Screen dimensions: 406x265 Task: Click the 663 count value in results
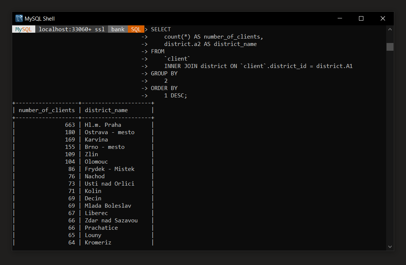70,125
